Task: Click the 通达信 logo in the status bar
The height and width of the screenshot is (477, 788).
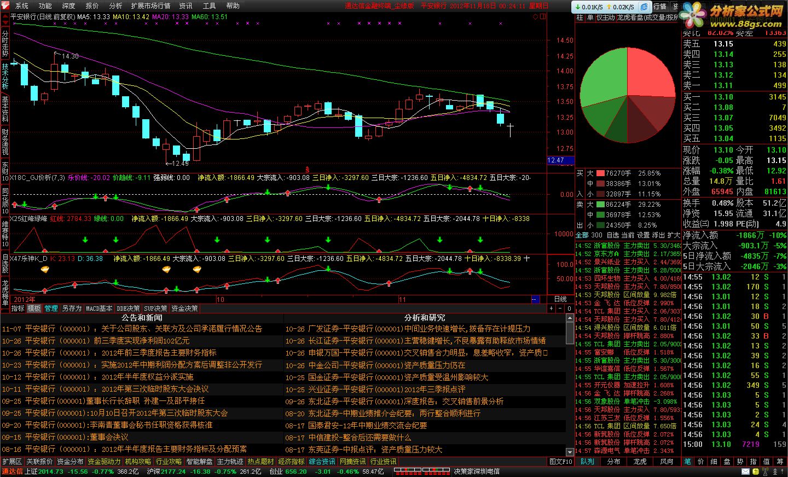Action: click(12, 472)
